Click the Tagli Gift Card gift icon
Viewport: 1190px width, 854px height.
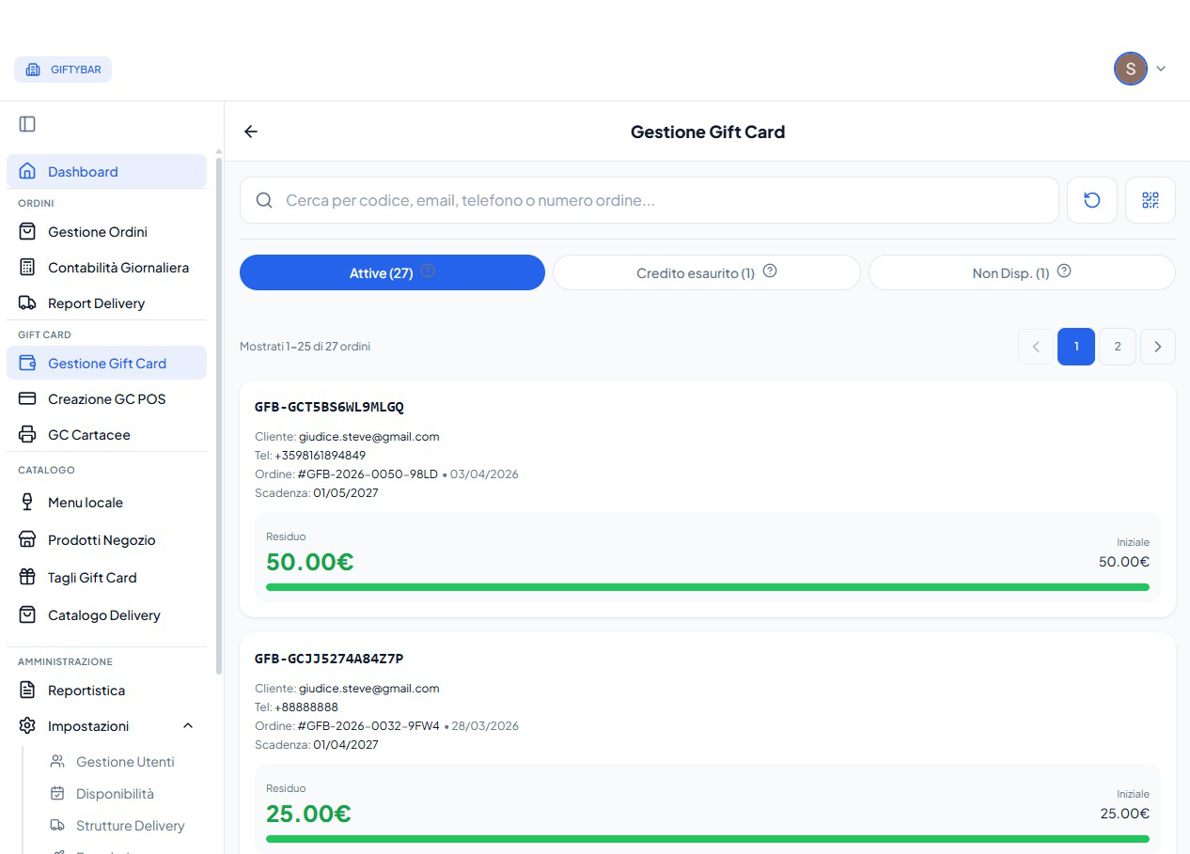pyautogui.click(x=27, y=578)
